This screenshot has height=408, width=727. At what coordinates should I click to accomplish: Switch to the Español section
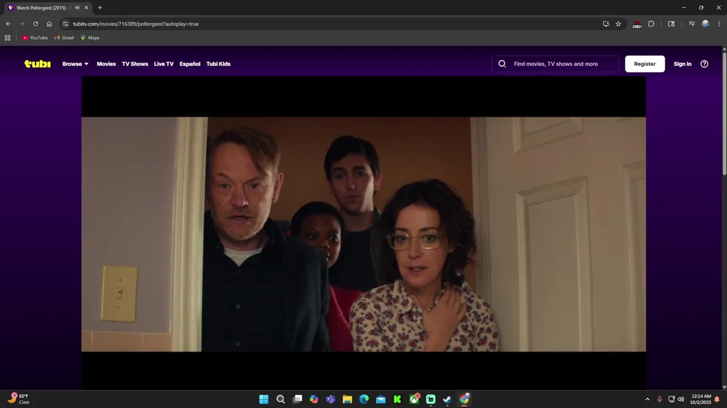pyautogui.click(x=190, y=64)
